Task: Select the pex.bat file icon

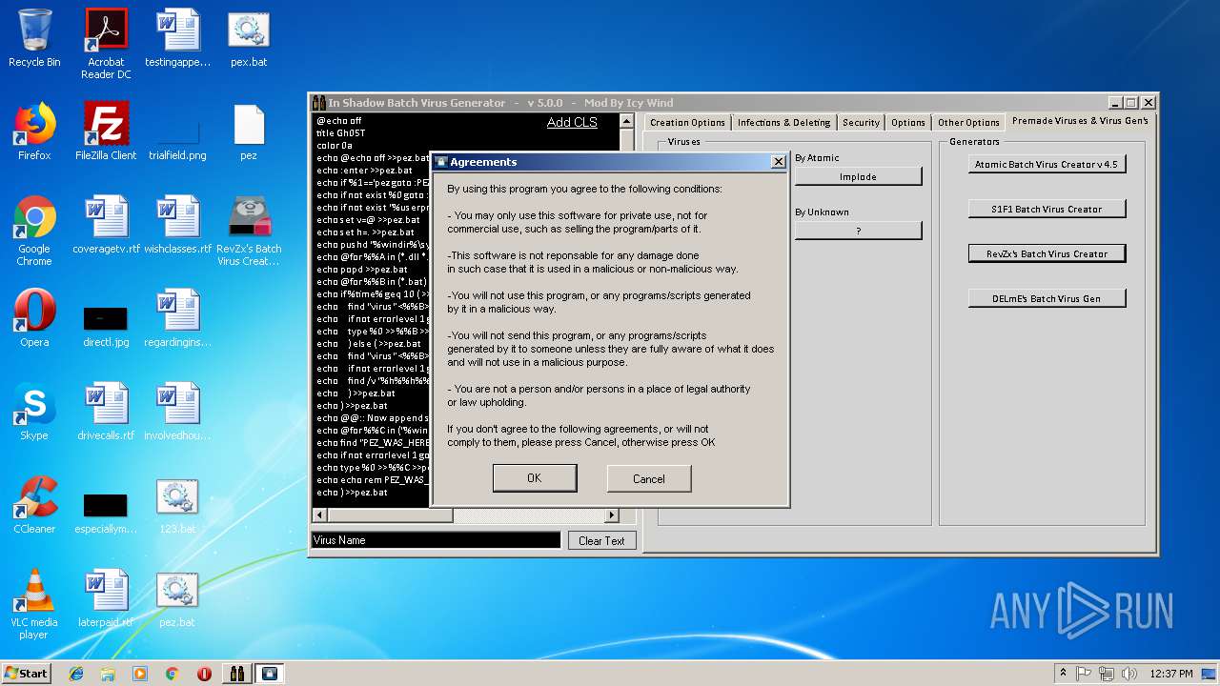Action: pyautogui.click(x=249, y=38)
